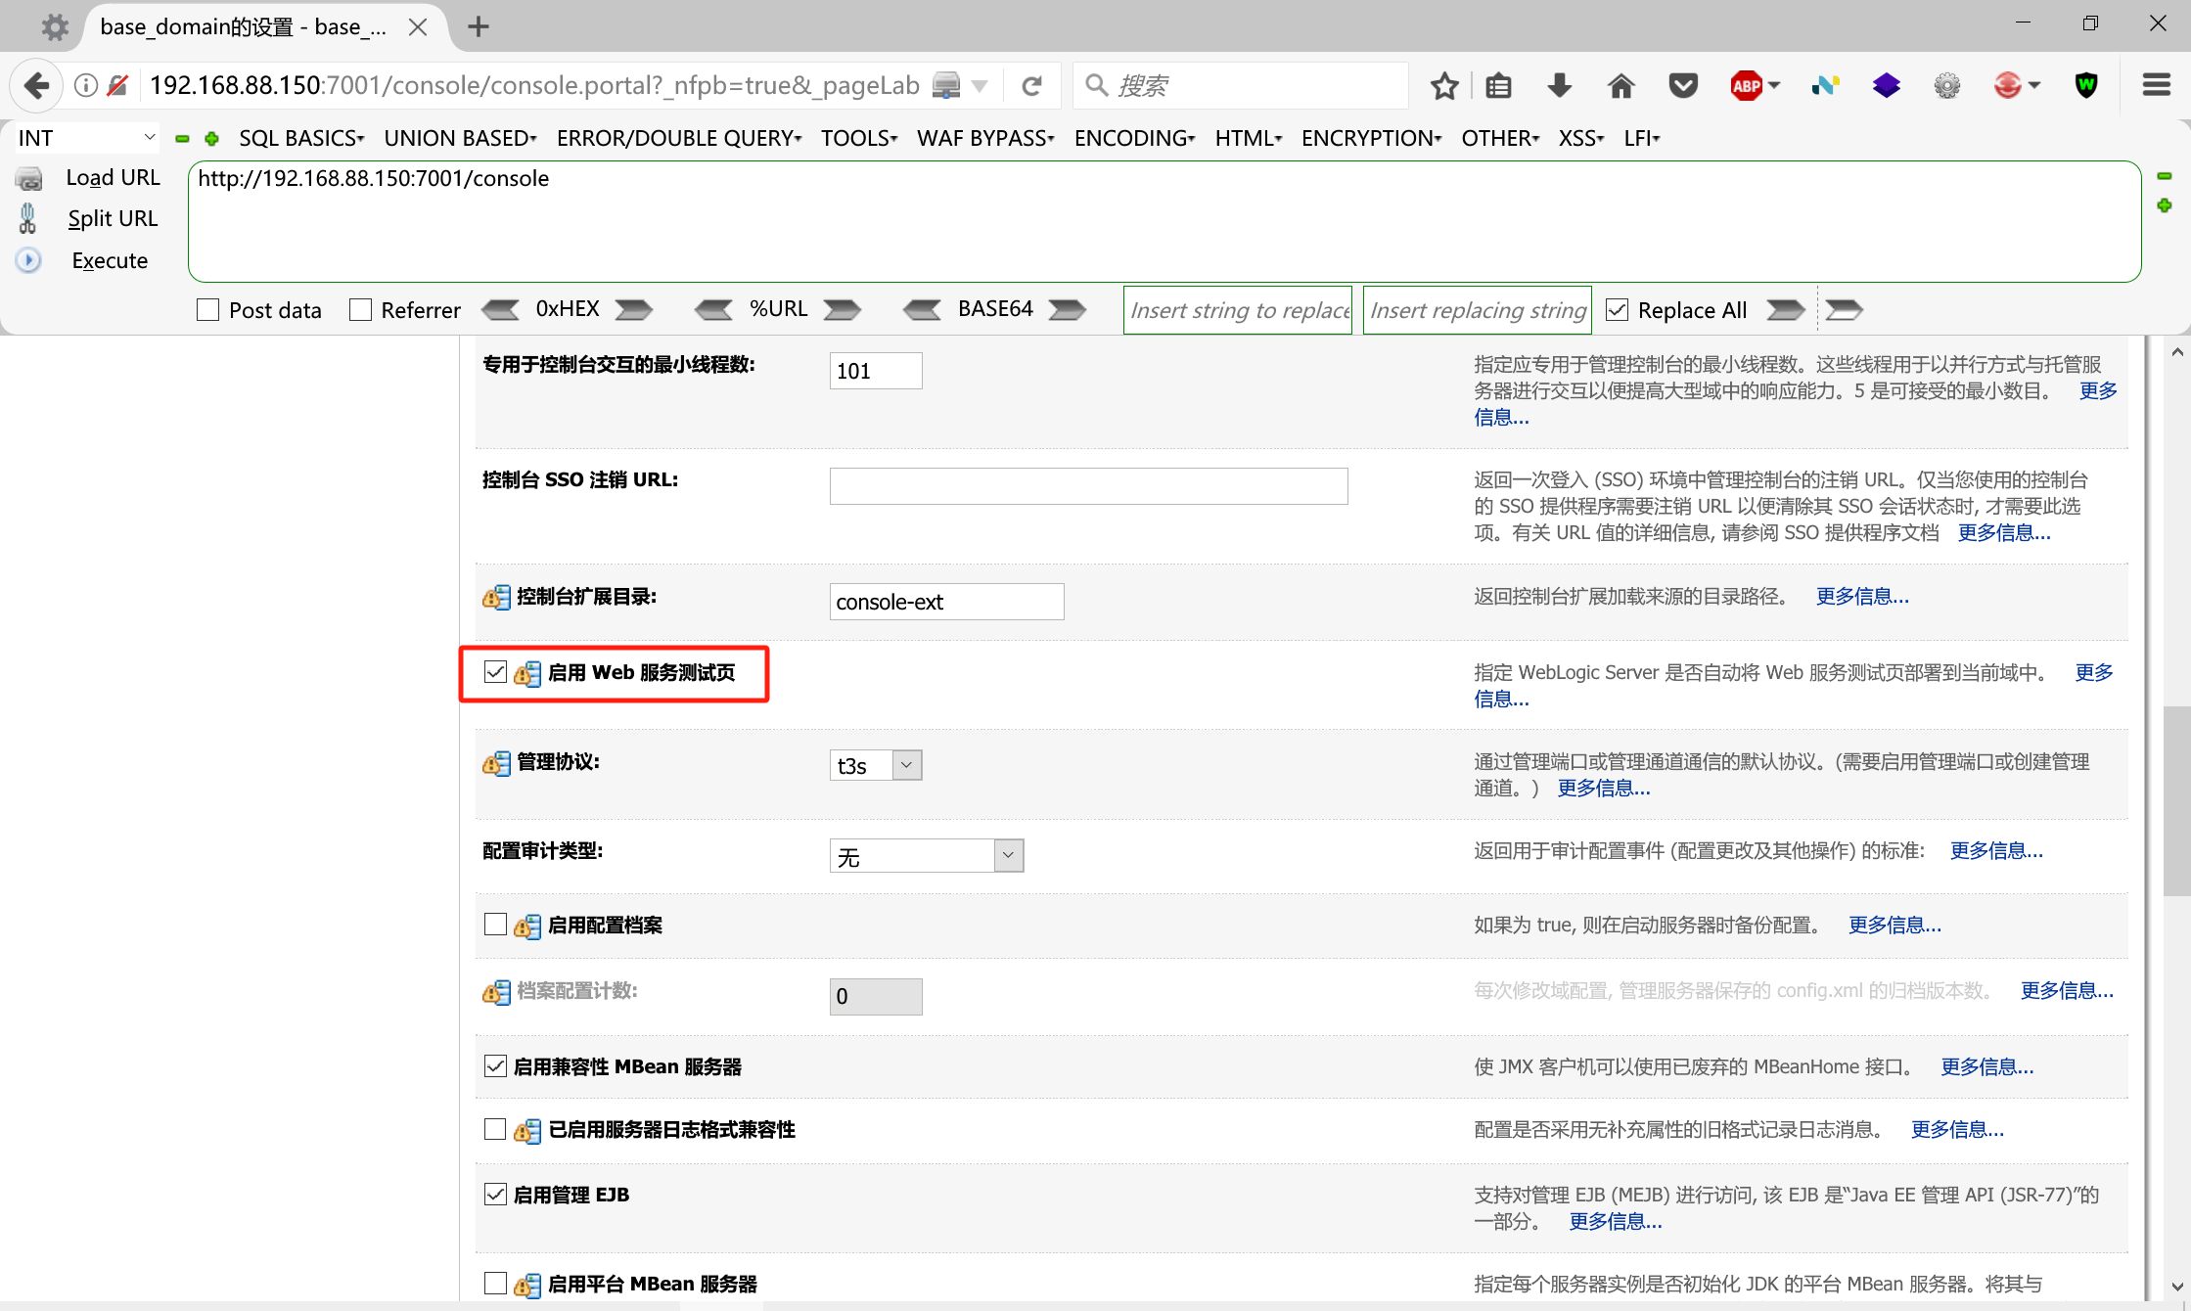The height and width of the screenshot is (1311, 2191).
Task: Click the green plus icon beside INT dropdown
Action: coord(211,138)
